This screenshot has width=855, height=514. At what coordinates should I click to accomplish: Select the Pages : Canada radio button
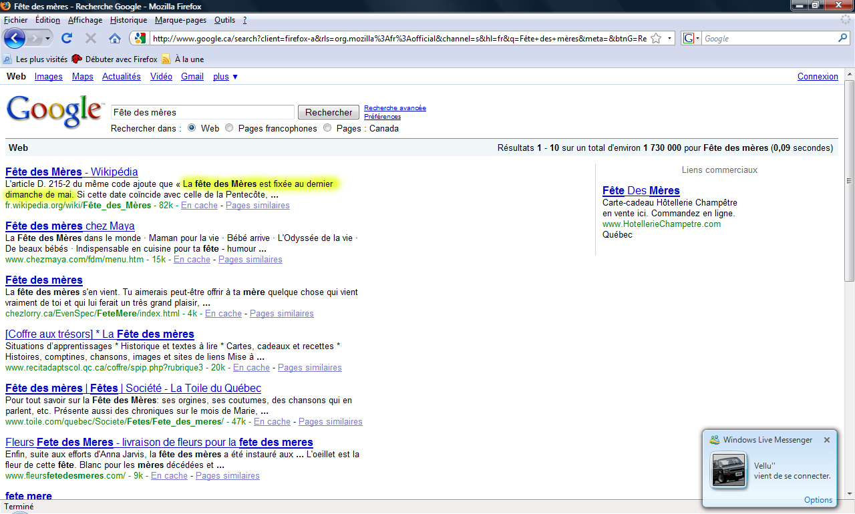327,128
